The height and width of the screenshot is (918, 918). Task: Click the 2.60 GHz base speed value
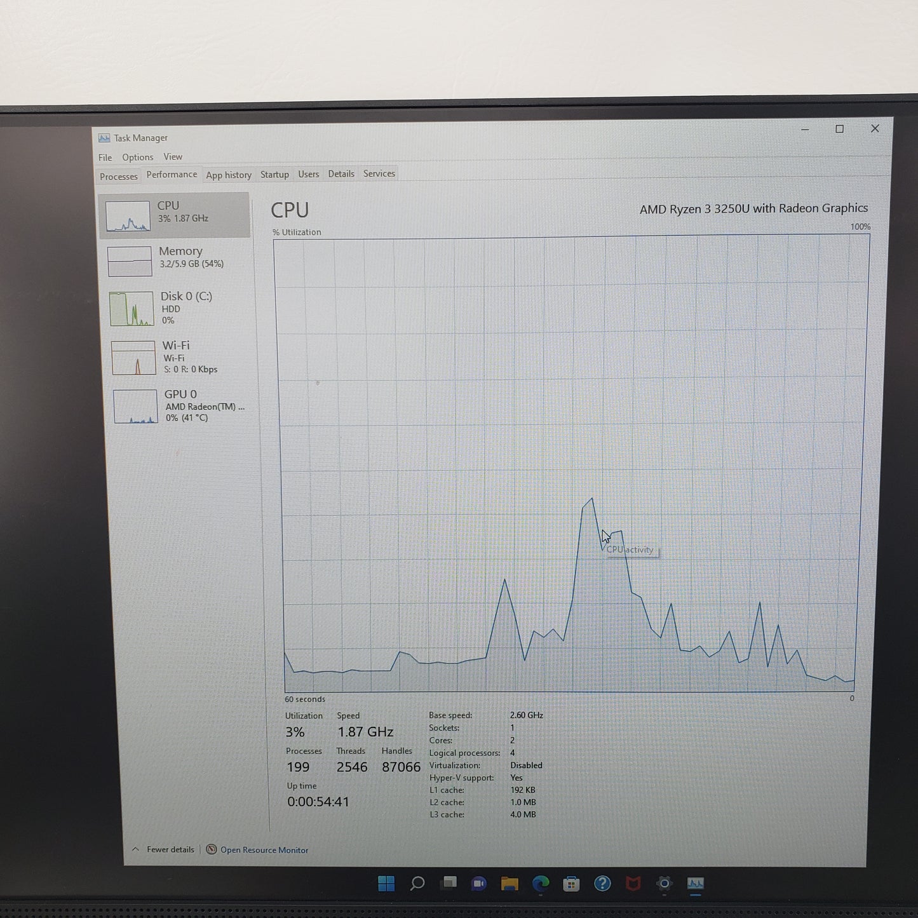pyautogui.click(x=526, y=715)
